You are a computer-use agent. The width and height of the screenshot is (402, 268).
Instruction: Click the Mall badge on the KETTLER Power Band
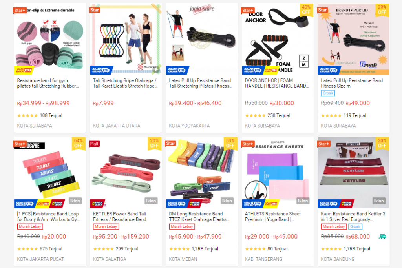click(94, 144)
